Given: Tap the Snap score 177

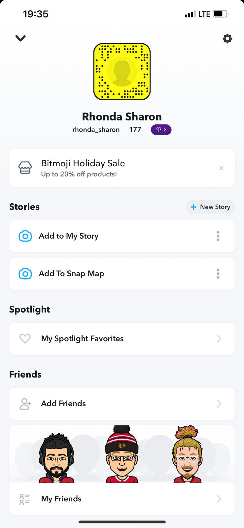Looking at the screenshot, I should [135, 130].
